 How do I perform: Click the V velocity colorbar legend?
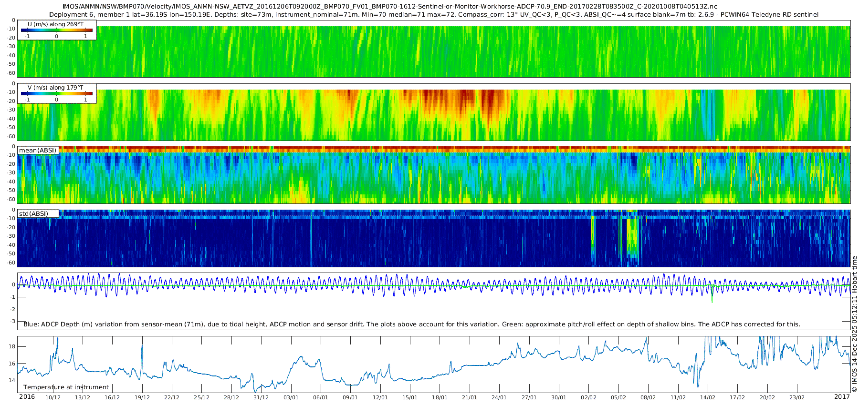[56, 94]
